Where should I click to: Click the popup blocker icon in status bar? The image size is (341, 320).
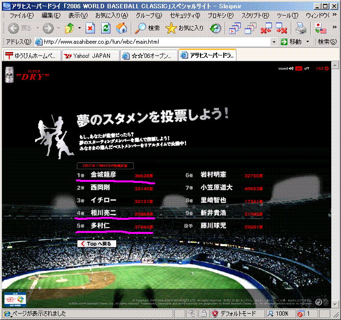point(301,314)
